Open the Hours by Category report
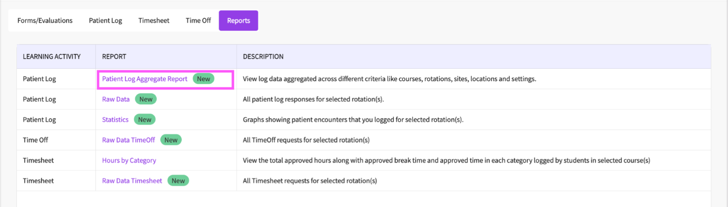728x207 pixels. (129, 160)
